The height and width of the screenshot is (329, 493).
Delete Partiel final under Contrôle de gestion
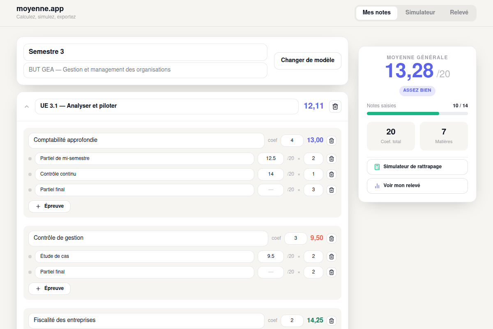pyautogui.click(x=332, y=272)
